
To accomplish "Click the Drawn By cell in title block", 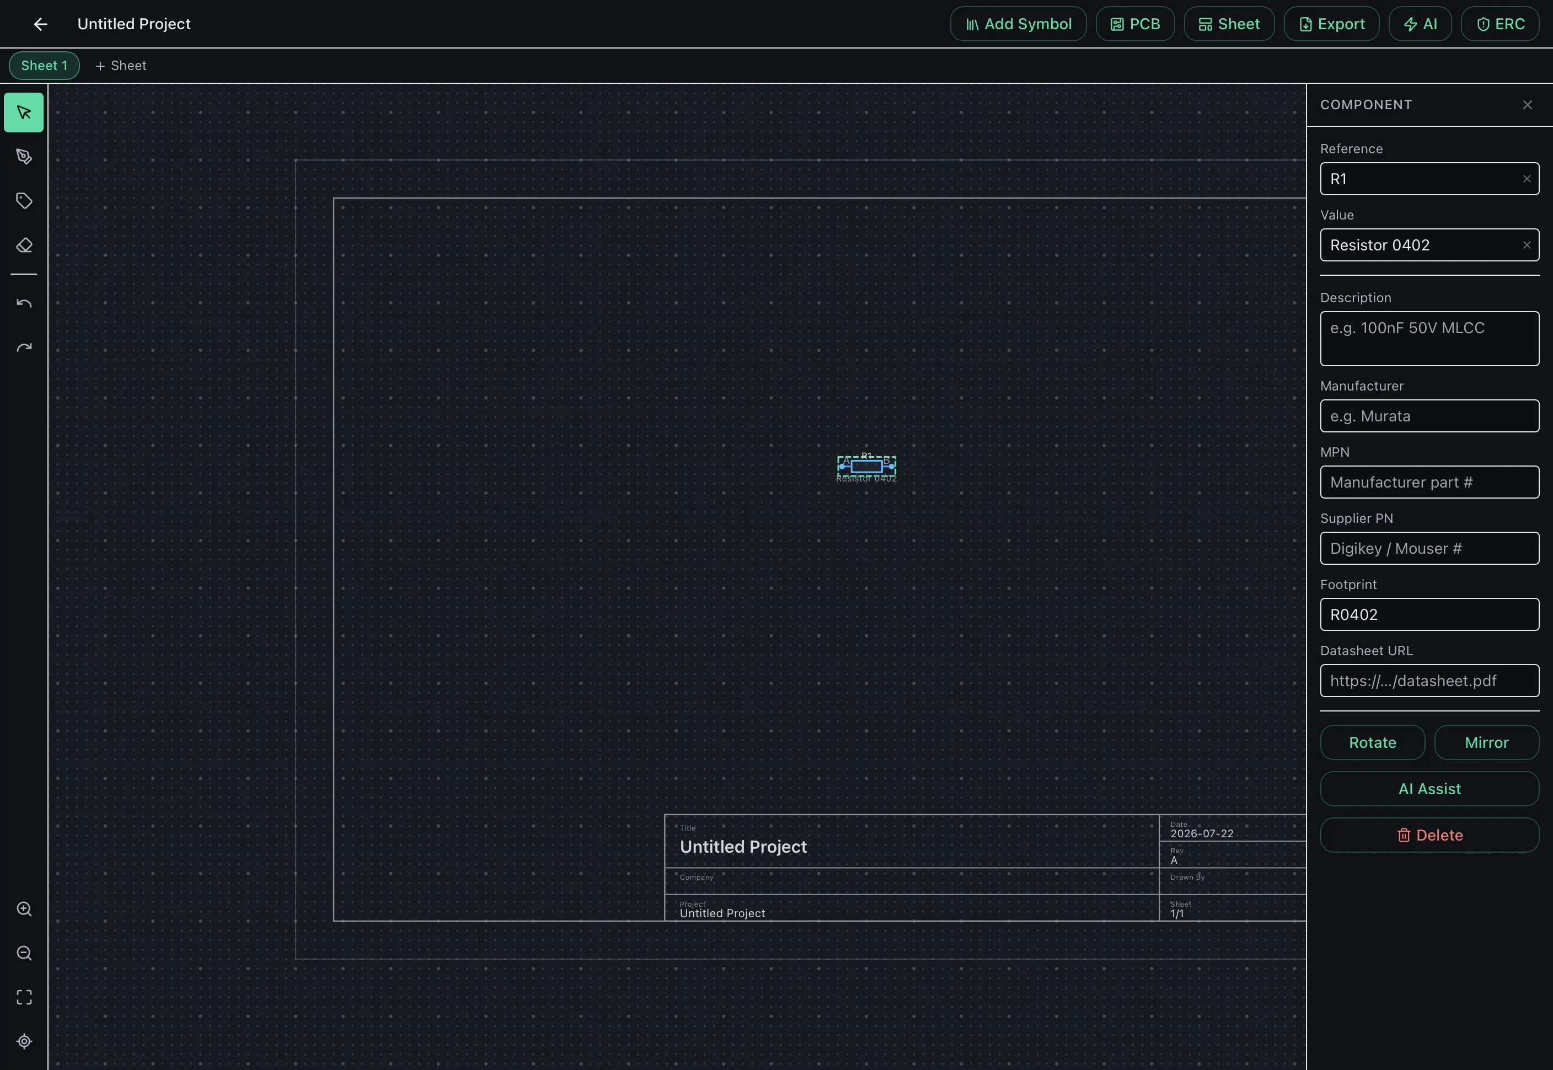I will (x=1232, y=881).
